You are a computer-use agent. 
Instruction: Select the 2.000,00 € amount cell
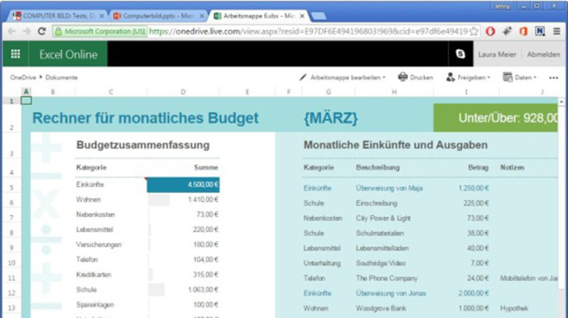(x=473, y=293)
